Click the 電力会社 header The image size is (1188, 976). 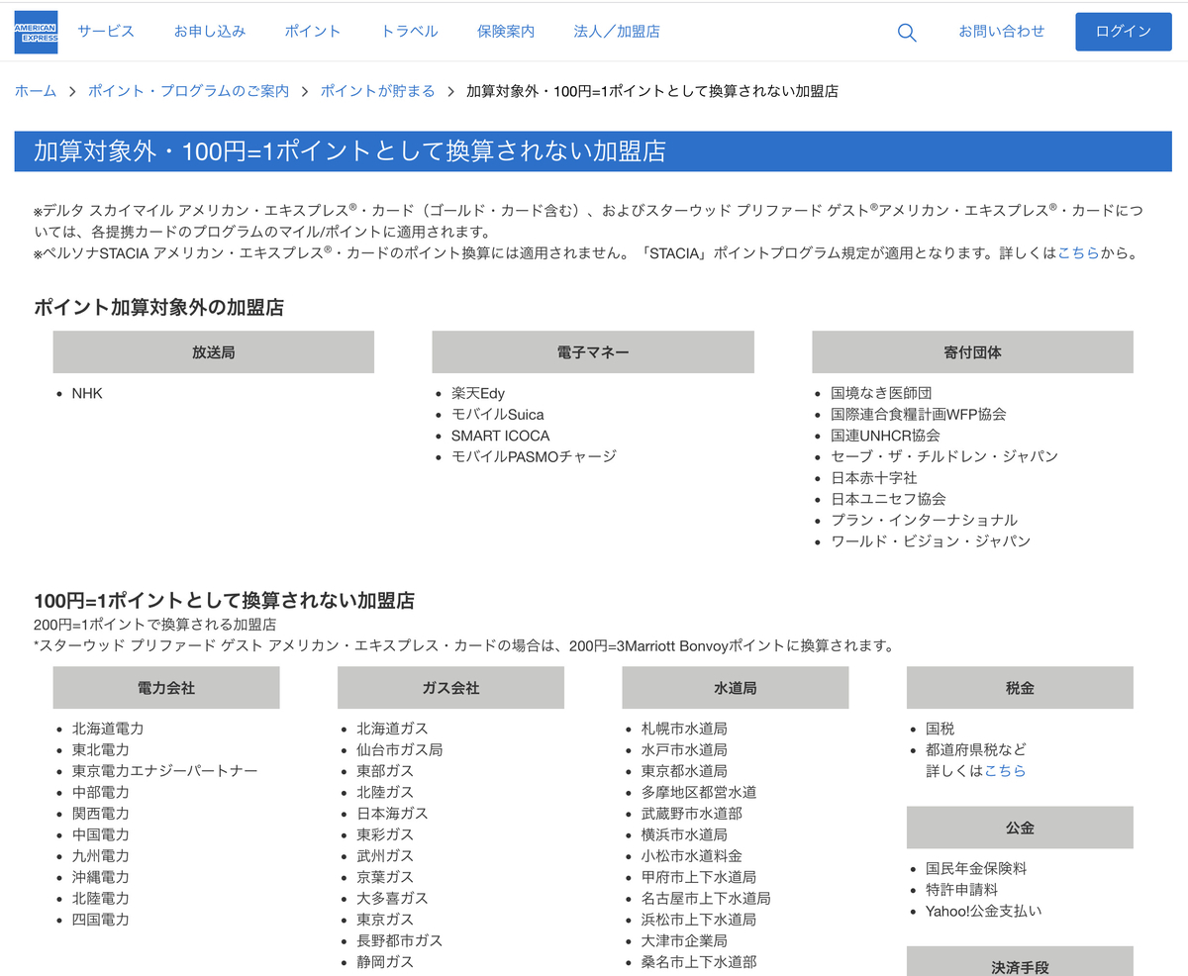pos(166,687)
